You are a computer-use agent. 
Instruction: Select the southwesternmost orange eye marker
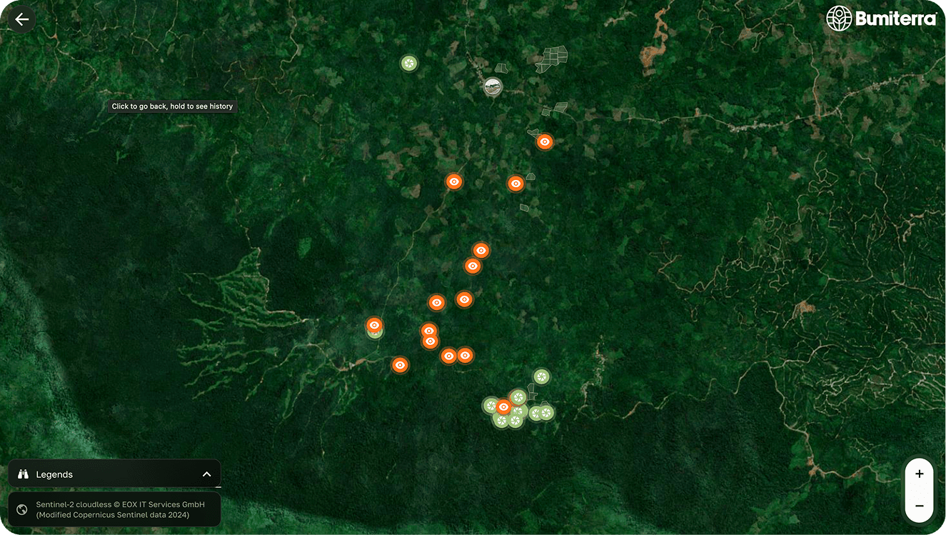[401, 365]
